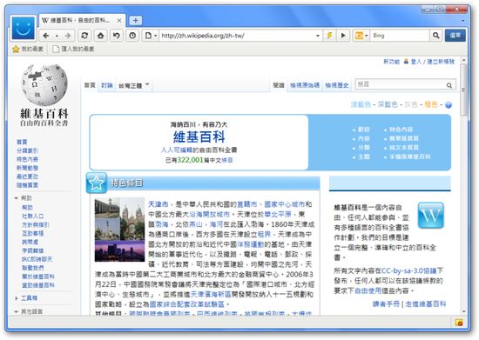
Task: Open the home page via the house icon
Action: [100, 36]
